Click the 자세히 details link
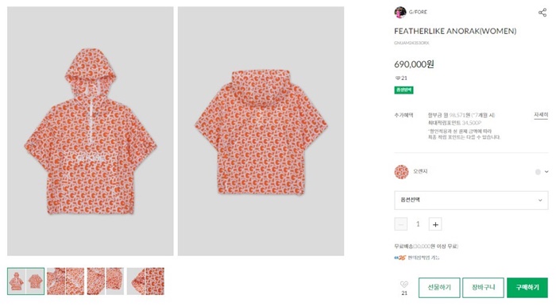This screenshot has height=306, width=556. [541, 115]
